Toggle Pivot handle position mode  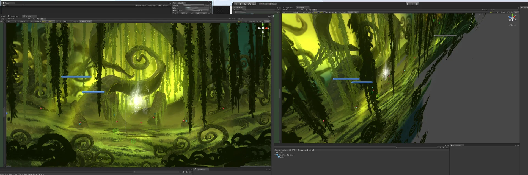tap(264, 4)
